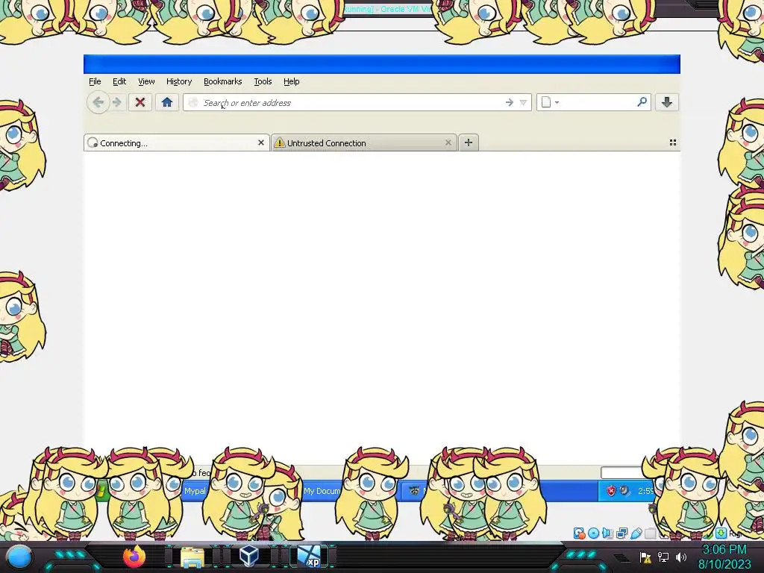Close the Untrusted Connection tab
Viewport: 764px width, 573px height.
point(448,143)
